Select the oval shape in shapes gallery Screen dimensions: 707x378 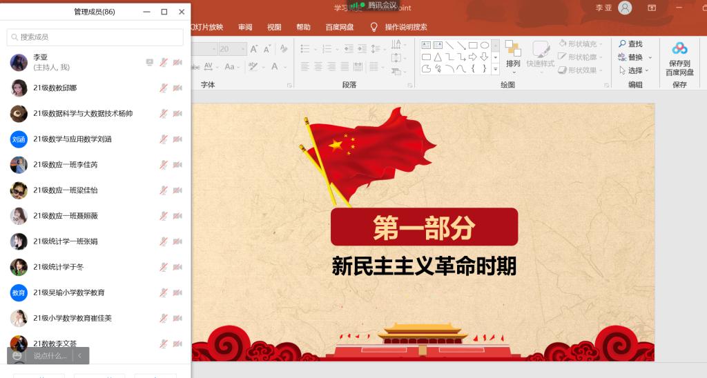(484, 46)
